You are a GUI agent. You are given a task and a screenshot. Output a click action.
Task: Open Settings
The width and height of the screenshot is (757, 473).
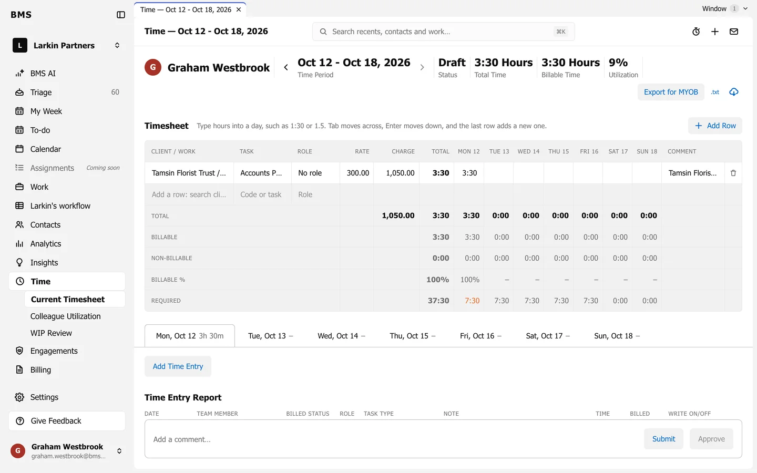pos(67,397)
